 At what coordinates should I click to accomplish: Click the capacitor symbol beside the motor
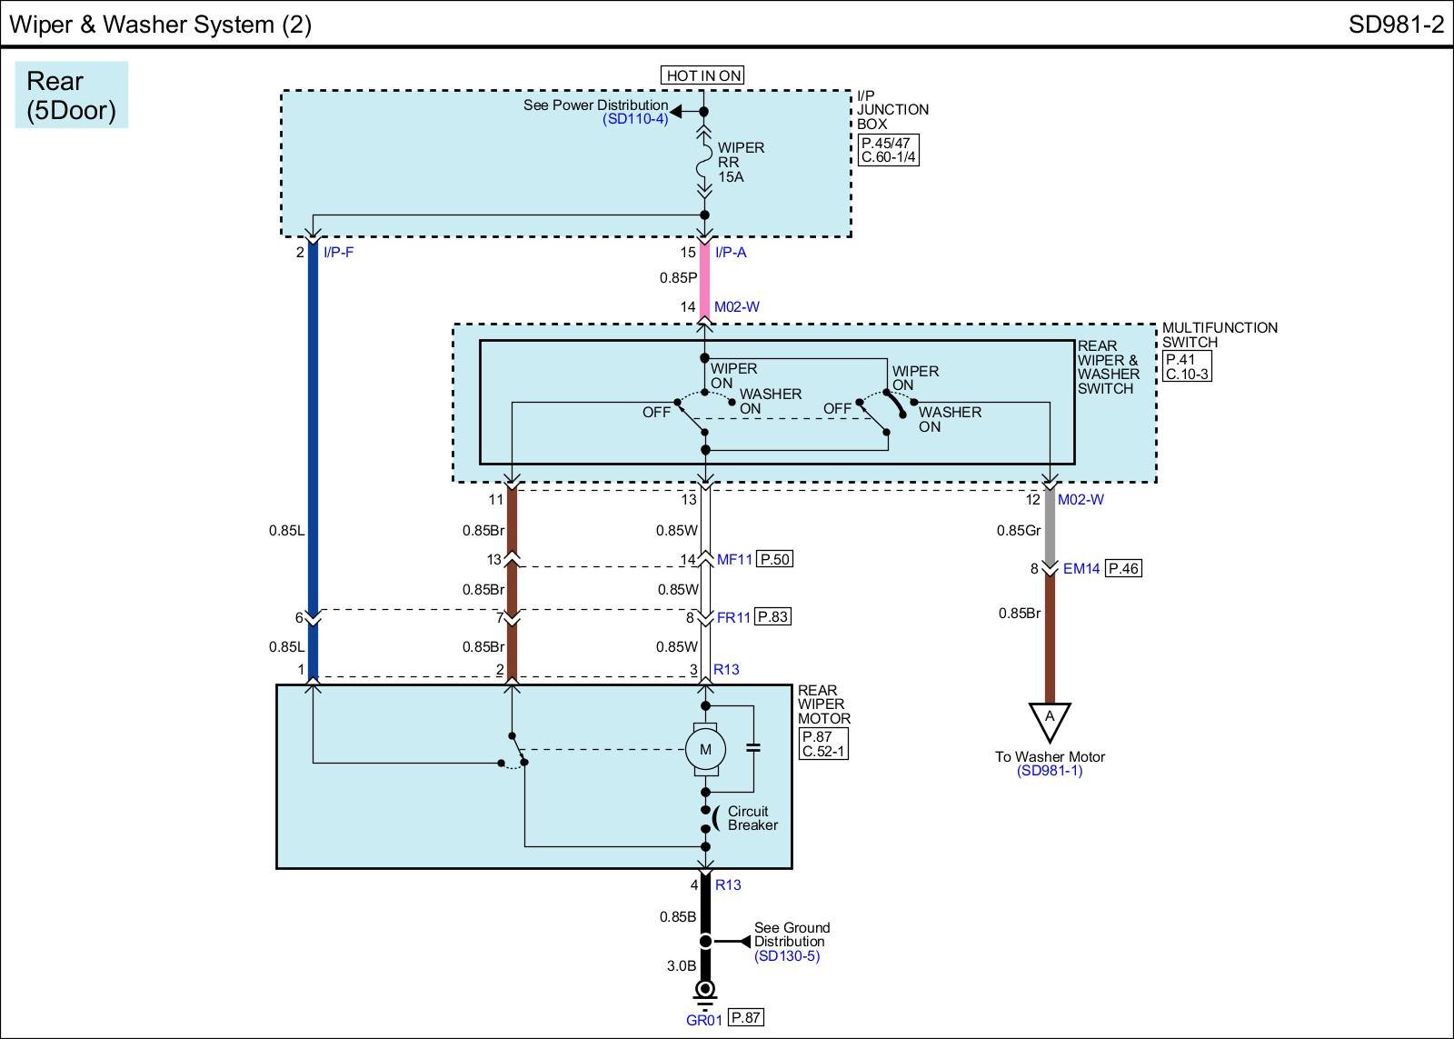pyautogui.click(x=752, y=748)
